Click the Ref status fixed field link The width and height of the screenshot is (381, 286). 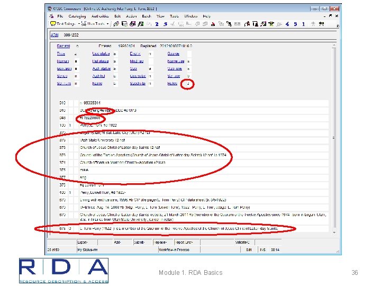click(101, 61)
